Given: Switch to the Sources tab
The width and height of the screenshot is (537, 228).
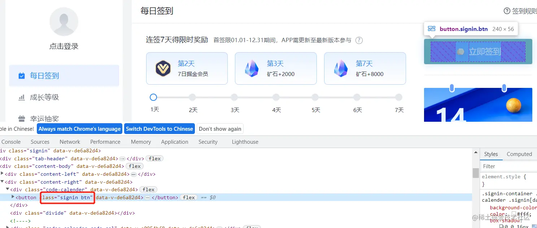Looking at the screenshot, I should click(x=40, y=142).
